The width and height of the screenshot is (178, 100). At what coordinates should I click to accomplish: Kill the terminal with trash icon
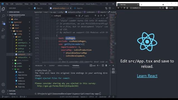(106, 66)
